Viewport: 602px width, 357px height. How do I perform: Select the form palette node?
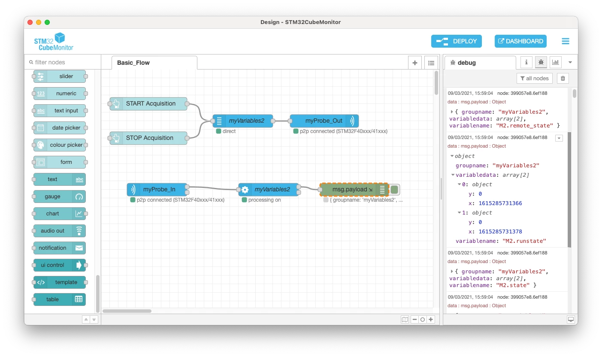coord(60,162)
